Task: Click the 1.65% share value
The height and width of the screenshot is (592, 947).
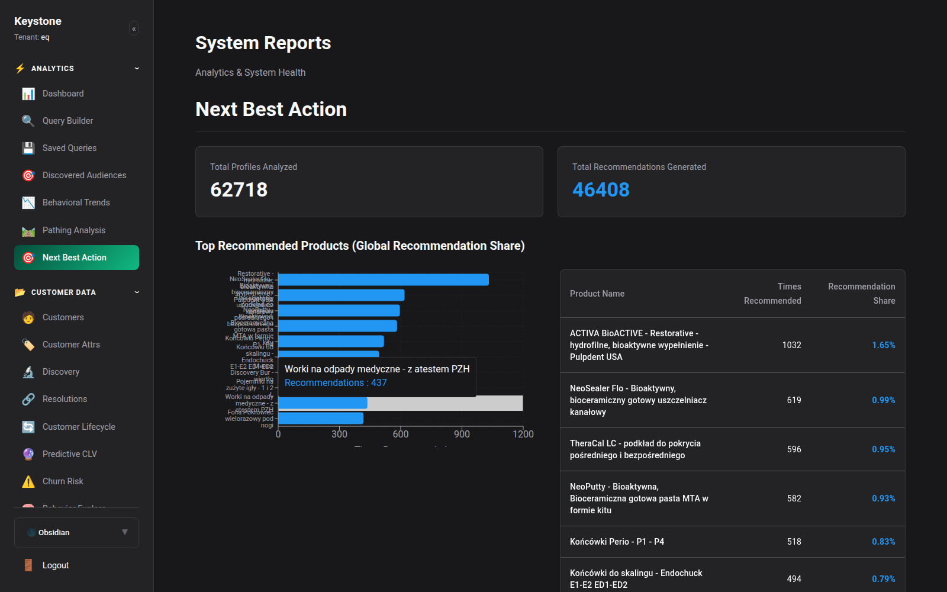Action: (x=883, y=345)
